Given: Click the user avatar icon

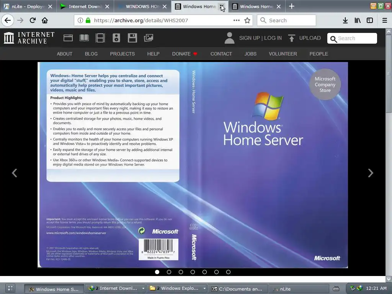Looking at the screenshot, I should click(x=230, y=38).
